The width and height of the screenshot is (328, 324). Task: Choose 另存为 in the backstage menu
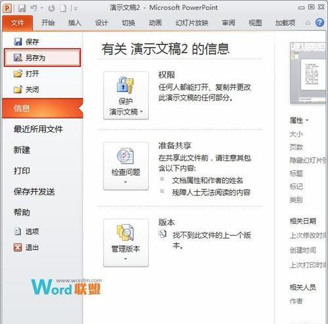(x=43, y=58)
